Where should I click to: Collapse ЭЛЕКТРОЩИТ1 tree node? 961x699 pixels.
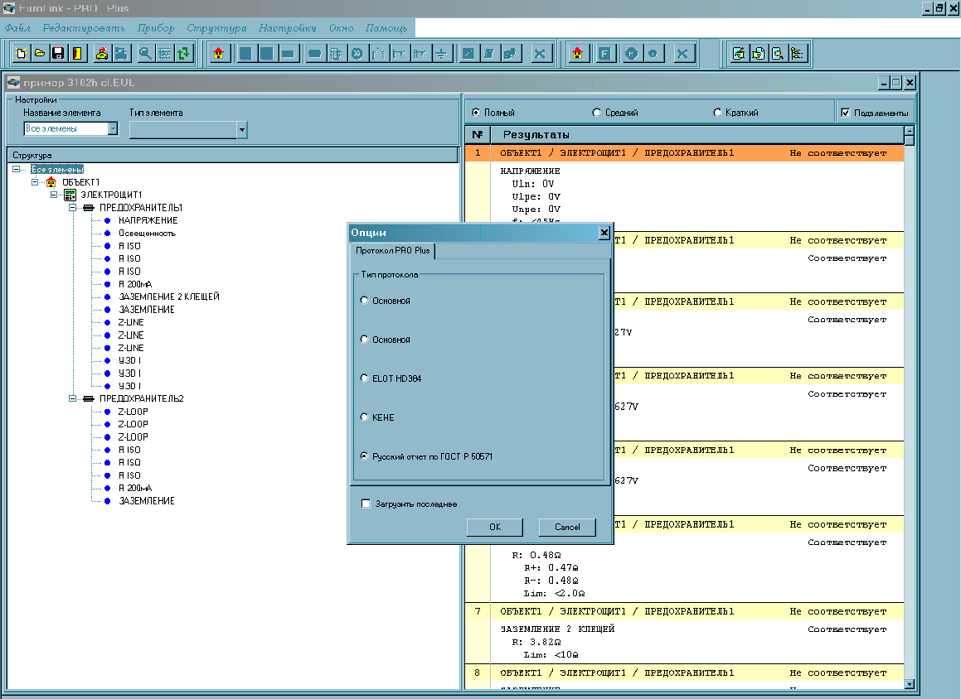(x=54, y=195)
